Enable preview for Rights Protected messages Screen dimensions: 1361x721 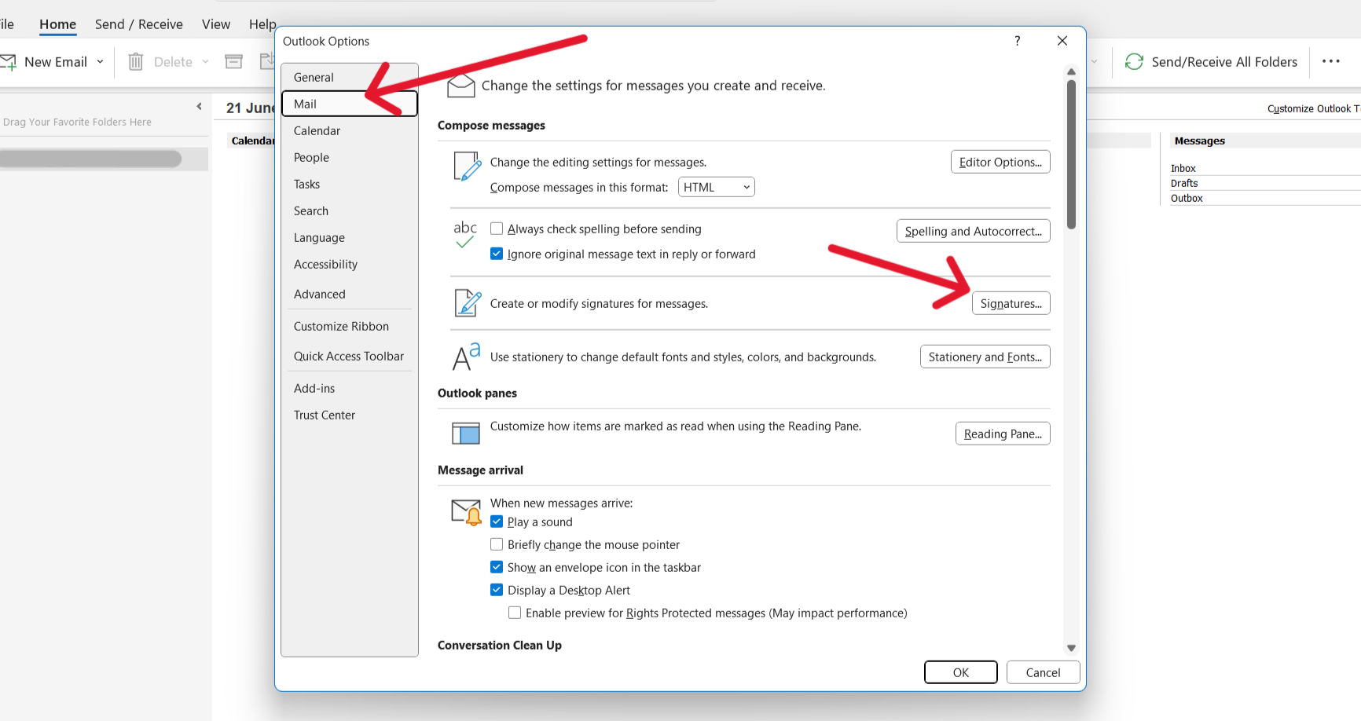pos(515,613)
